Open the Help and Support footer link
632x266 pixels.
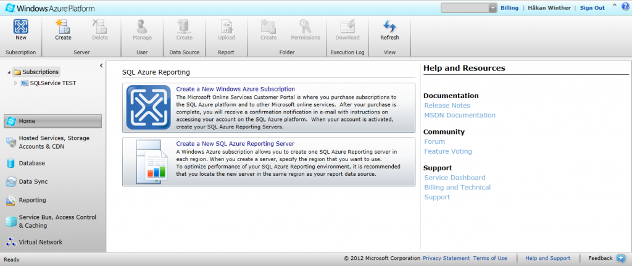tap(548, 259)
